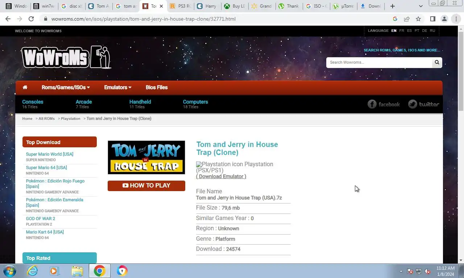The height and width of the screenshot is (278, 464).
Task: Switch to the µTorrent browser tab
Action: [x=343, y=6]
